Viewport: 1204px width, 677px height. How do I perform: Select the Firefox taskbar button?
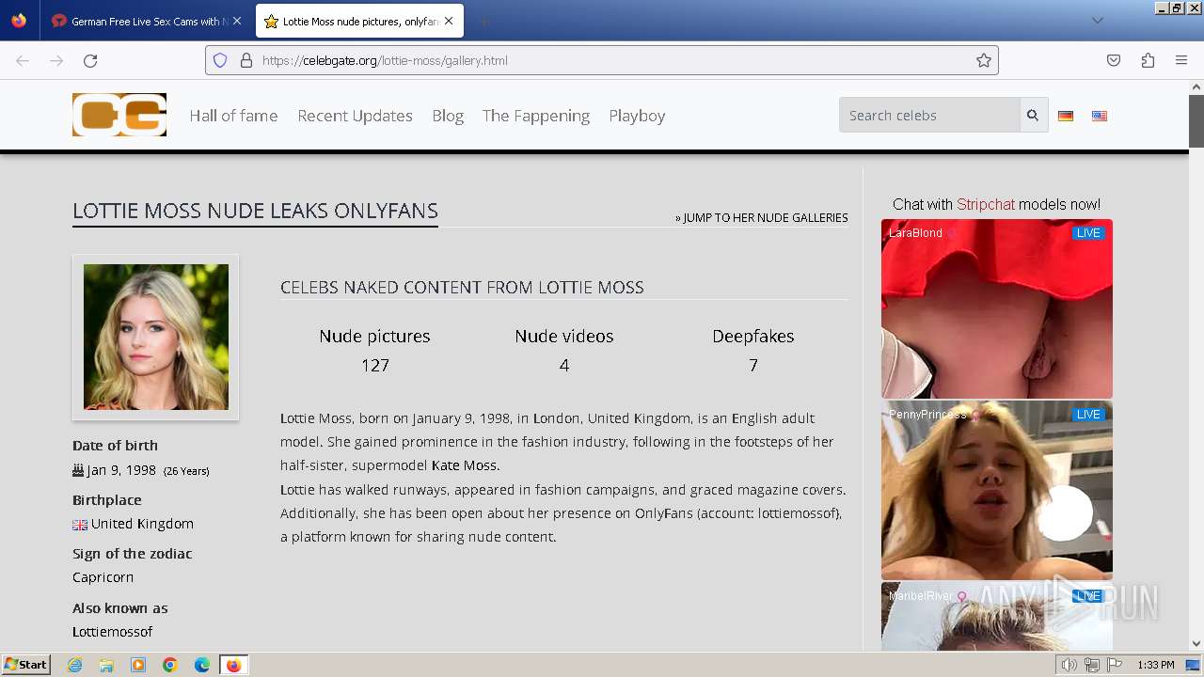click(233, 665)
